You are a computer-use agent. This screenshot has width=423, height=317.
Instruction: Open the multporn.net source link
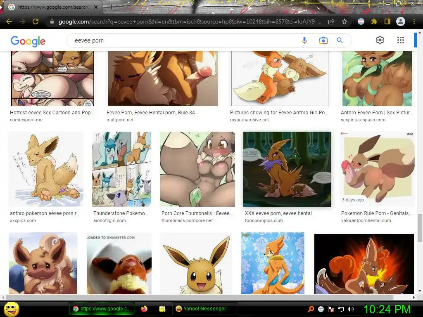pos(120,120)
